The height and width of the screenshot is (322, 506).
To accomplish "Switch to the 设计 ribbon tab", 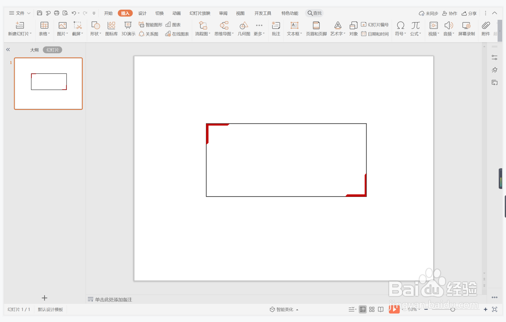I will (x=142, y=13).
